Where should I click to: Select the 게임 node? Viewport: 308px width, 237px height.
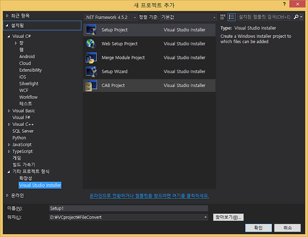(x=17, y=158)
